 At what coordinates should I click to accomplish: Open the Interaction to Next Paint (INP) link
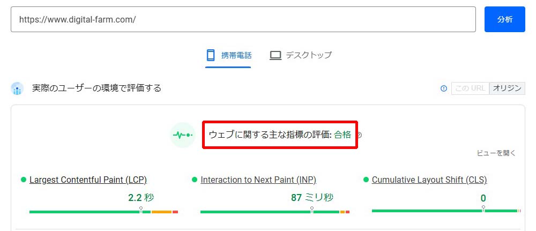(258, 180)
